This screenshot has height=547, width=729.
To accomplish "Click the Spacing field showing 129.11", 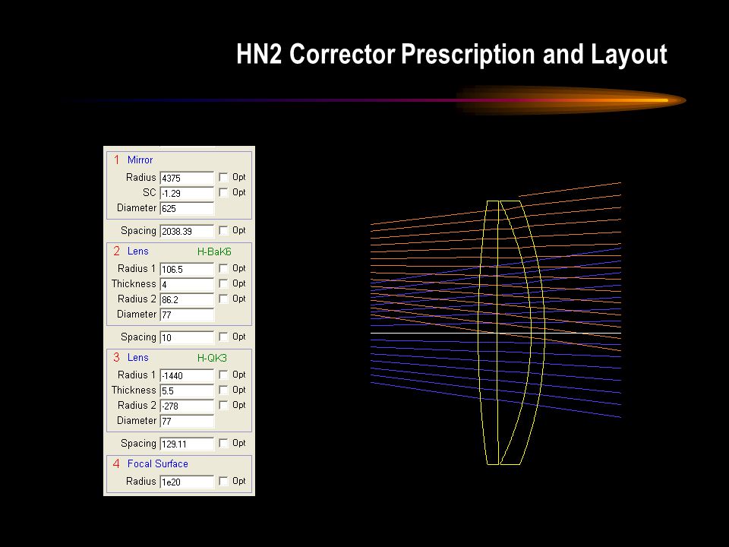I will tap(187, 444).
